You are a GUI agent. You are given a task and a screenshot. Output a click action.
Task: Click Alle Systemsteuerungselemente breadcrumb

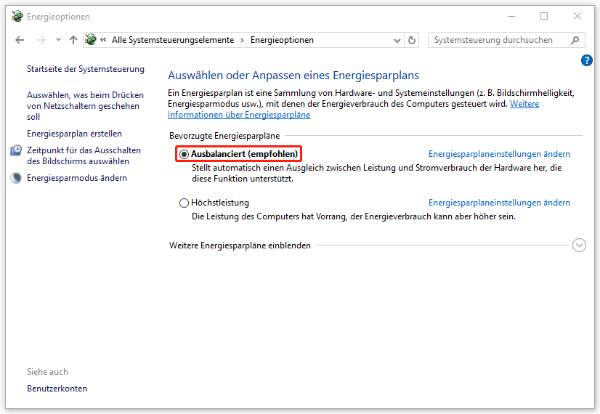coord(173,40)
